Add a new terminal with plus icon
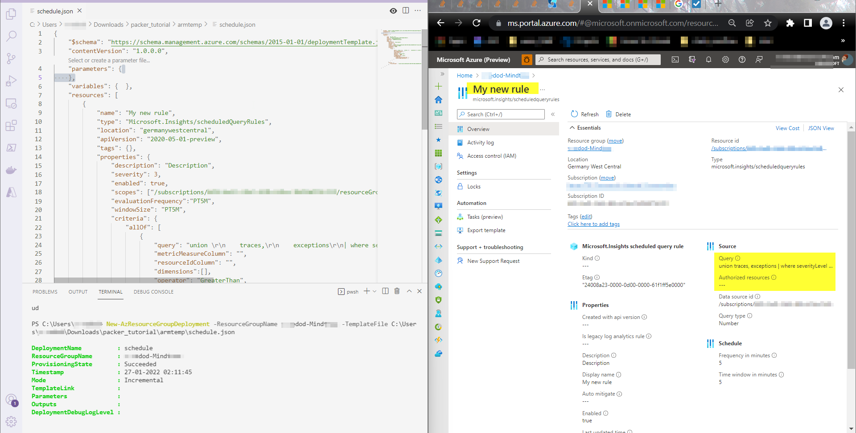 coord(366,291)
